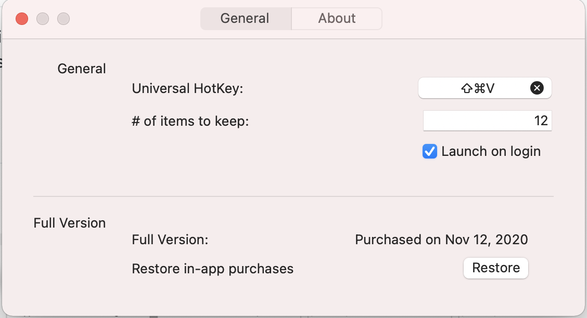Click the divider line above Full Version
Screen dimensions: 587x318
click(293, 196)
